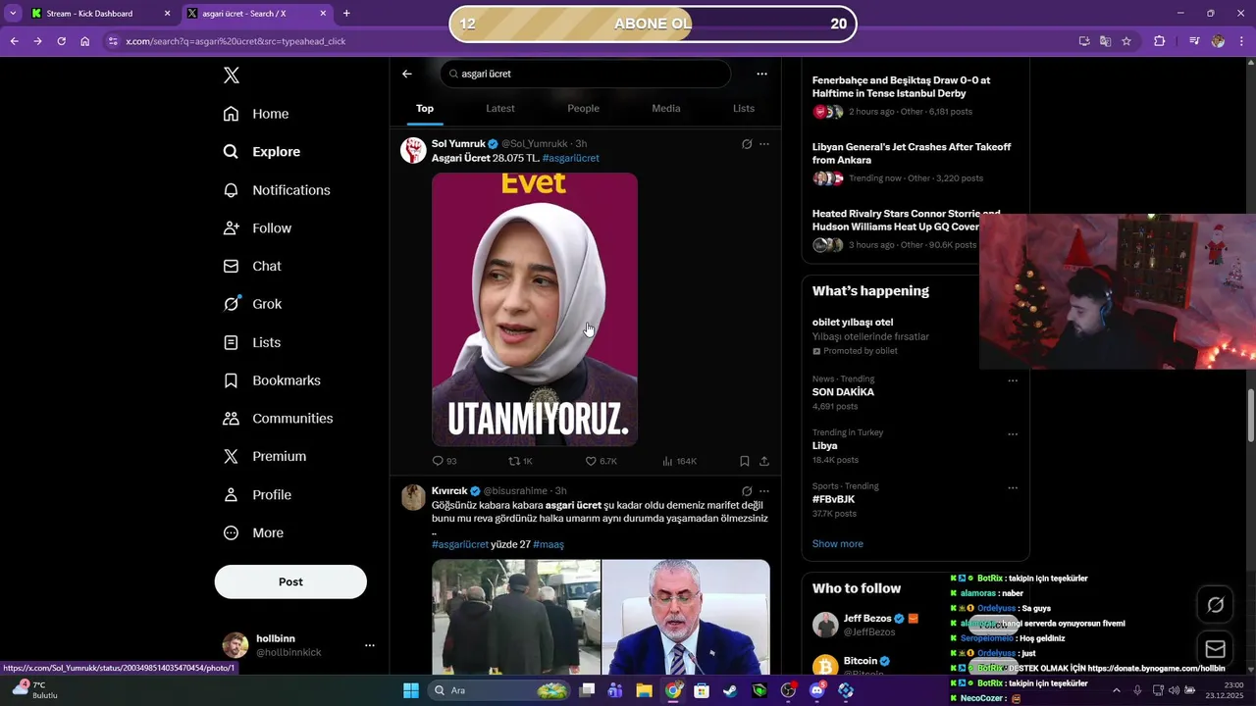Open Steam from the taskbar
Image resolution: width=1256 pixels, height=706 pixels.
[730, 690]
